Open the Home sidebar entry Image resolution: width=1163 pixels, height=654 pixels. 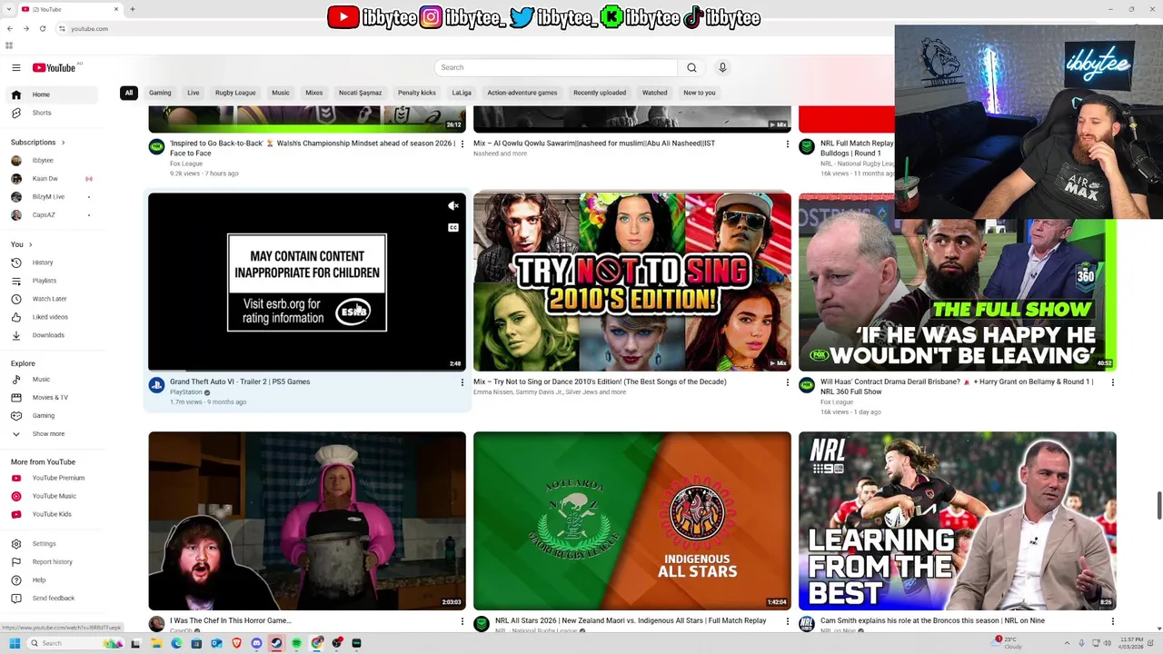click(51, 94)
